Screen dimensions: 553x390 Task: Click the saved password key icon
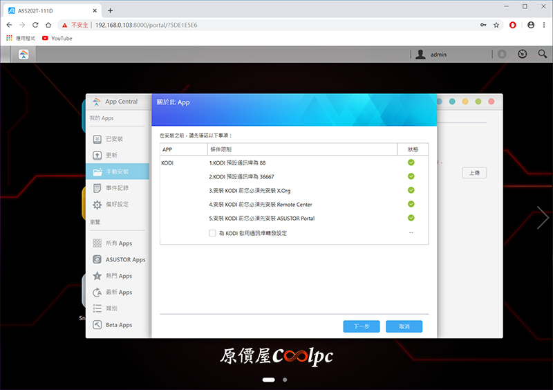tap(483, 25)
